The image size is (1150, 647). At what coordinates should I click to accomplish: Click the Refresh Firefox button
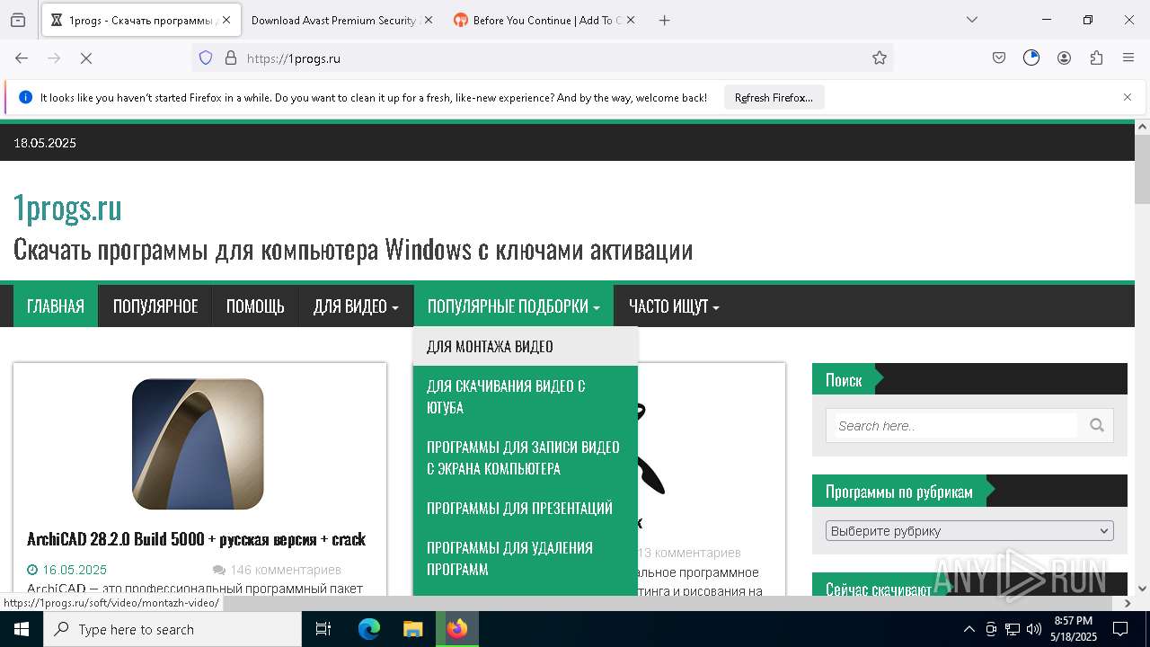[x=774, y=97]
